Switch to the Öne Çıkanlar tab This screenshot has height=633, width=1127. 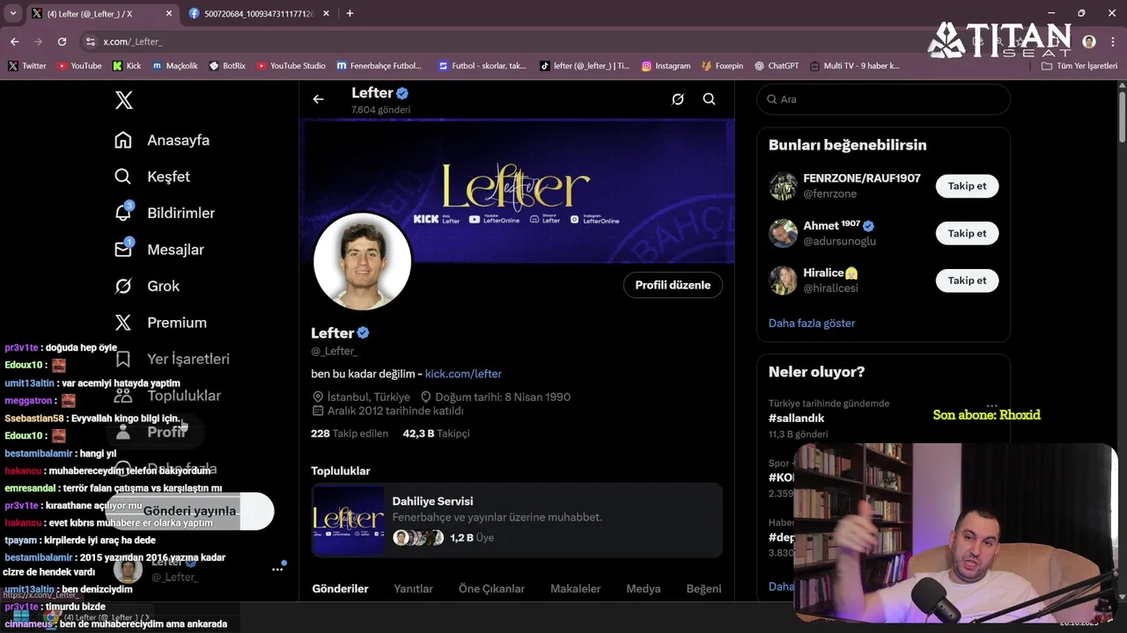pos(491,588)
